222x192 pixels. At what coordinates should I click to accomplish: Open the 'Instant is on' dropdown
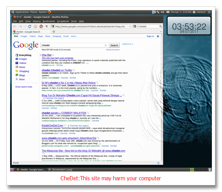[127, 44]
